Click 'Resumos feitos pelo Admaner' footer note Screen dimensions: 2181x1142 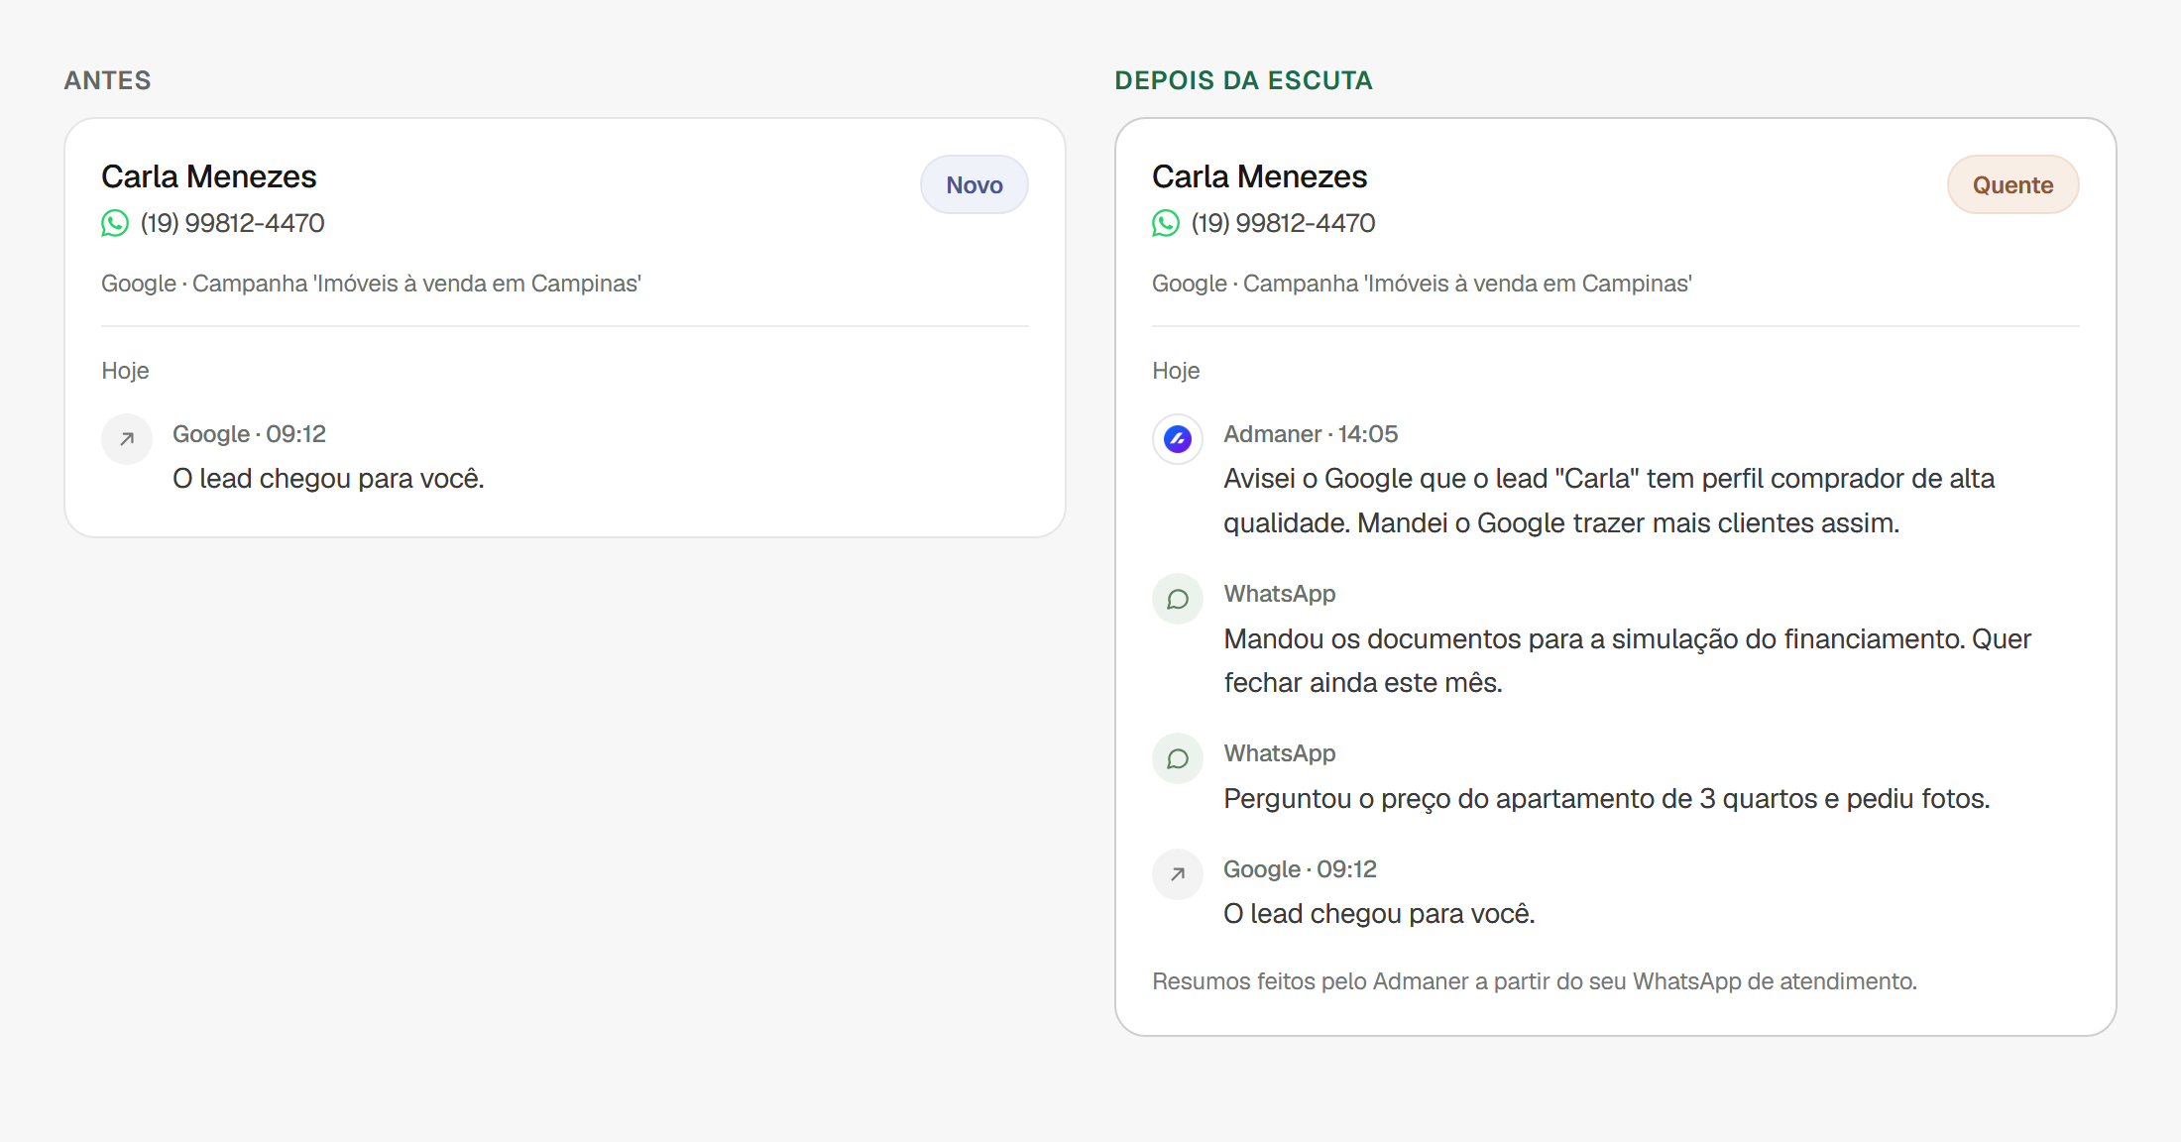(1535, 981)
